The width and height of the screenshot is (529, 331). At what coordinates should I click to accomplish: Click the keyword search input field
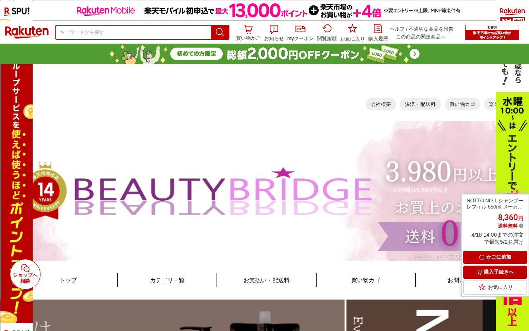coord(133,32)
